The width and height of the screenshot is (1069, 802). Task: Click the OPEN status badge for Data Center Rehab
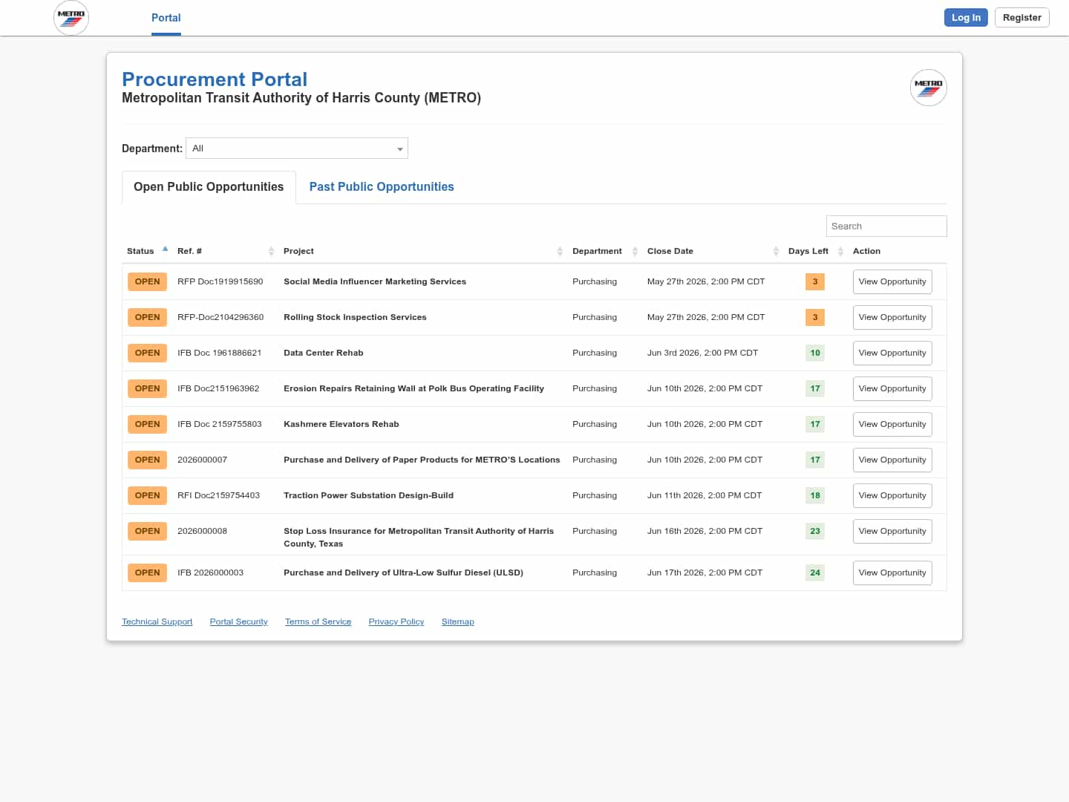(x=147, y=353)
